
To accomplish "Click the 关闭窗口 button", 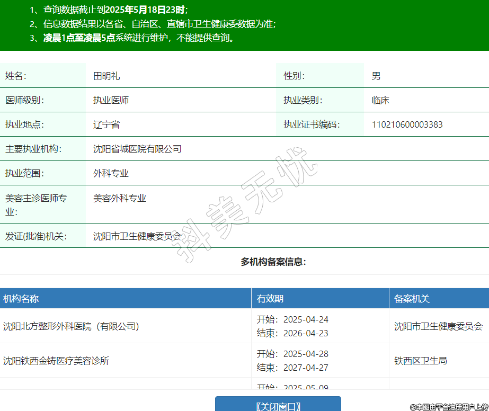I will click(x=278, y=405).
